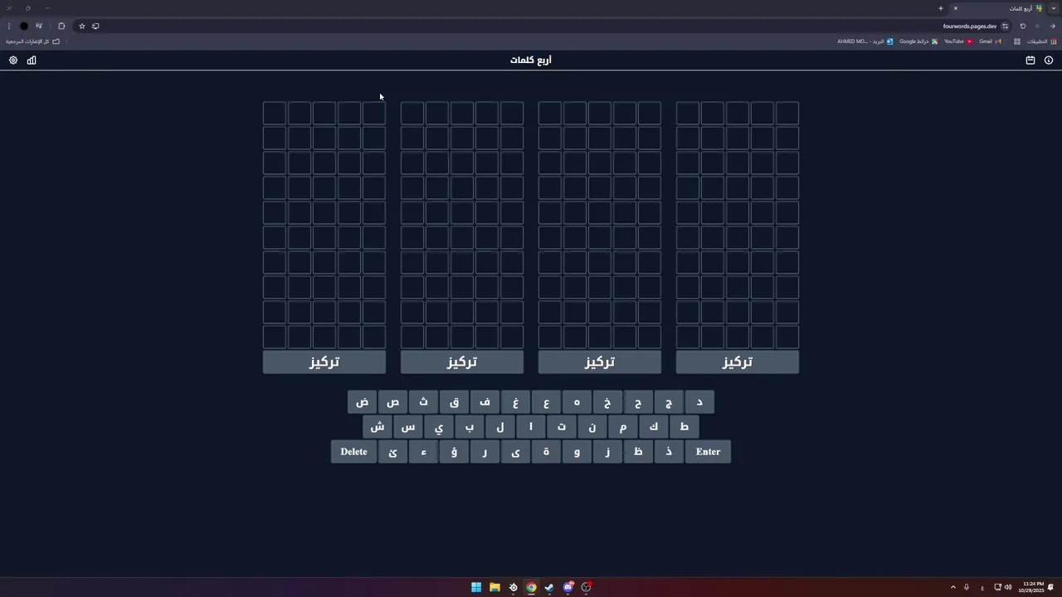1062x597 pixels.
Task: Click the browser reload page icon
Action: pyautogui.click(x=1022, y=26)
